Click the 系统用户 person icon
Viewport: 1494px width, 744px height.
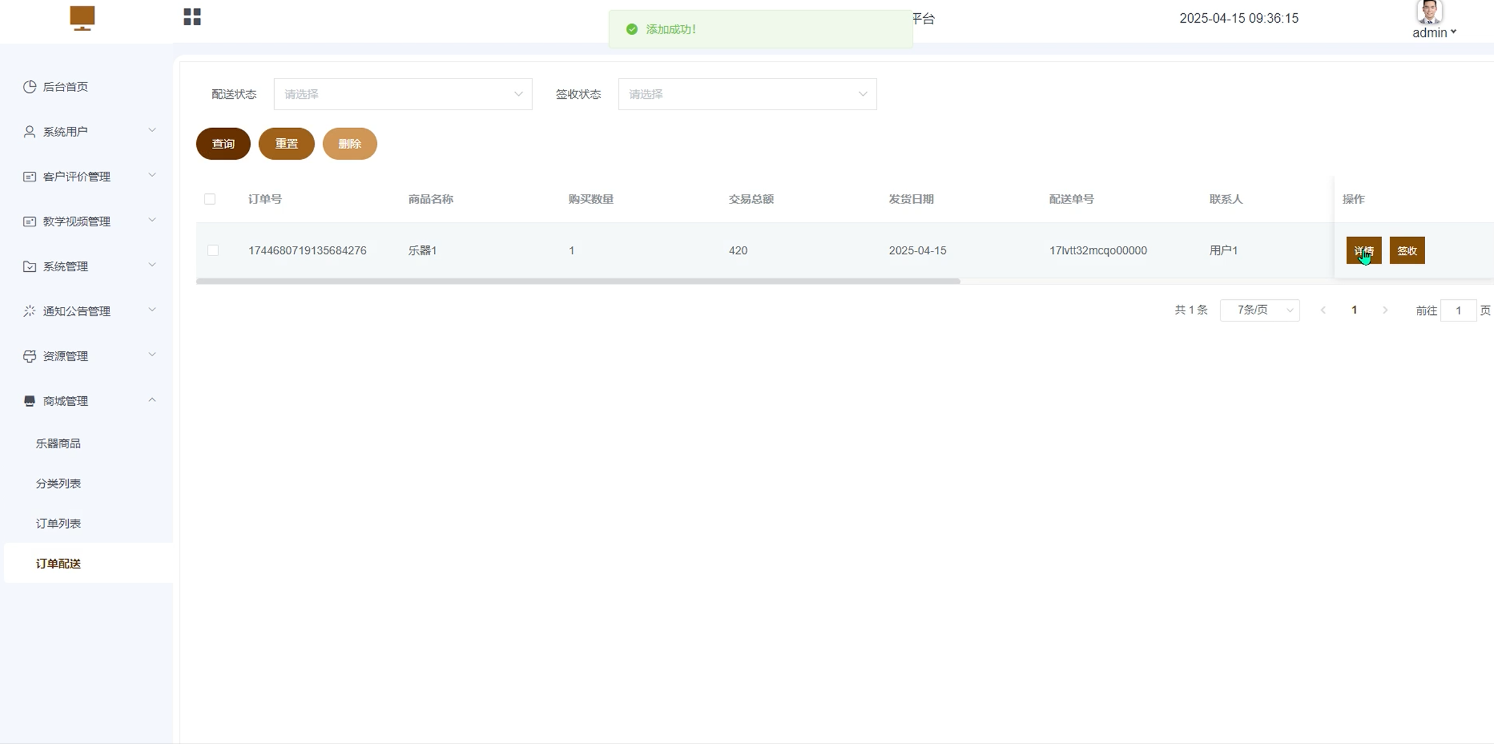tap(29, 132)
